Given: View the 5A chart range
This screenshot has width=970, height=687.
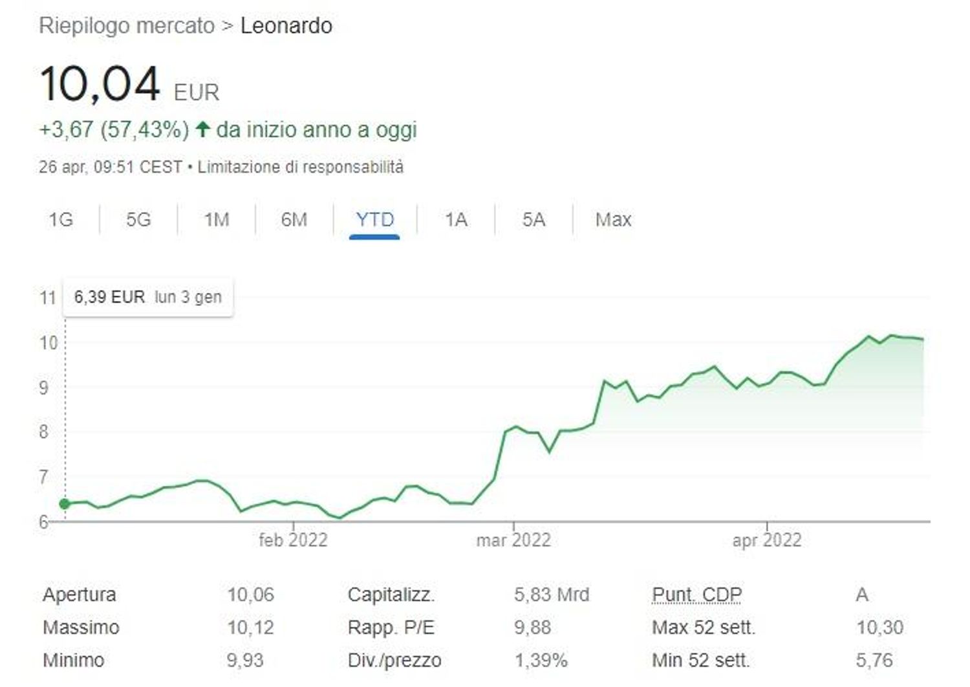Looking at the screenshot, I should click(533, 220).
